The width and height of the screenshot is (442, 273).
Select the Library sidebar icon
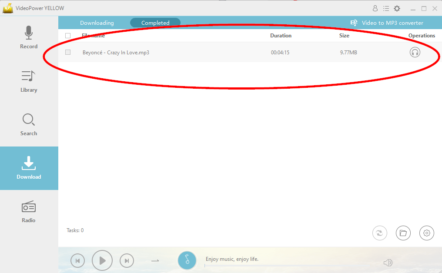click(x=29, y=81)
